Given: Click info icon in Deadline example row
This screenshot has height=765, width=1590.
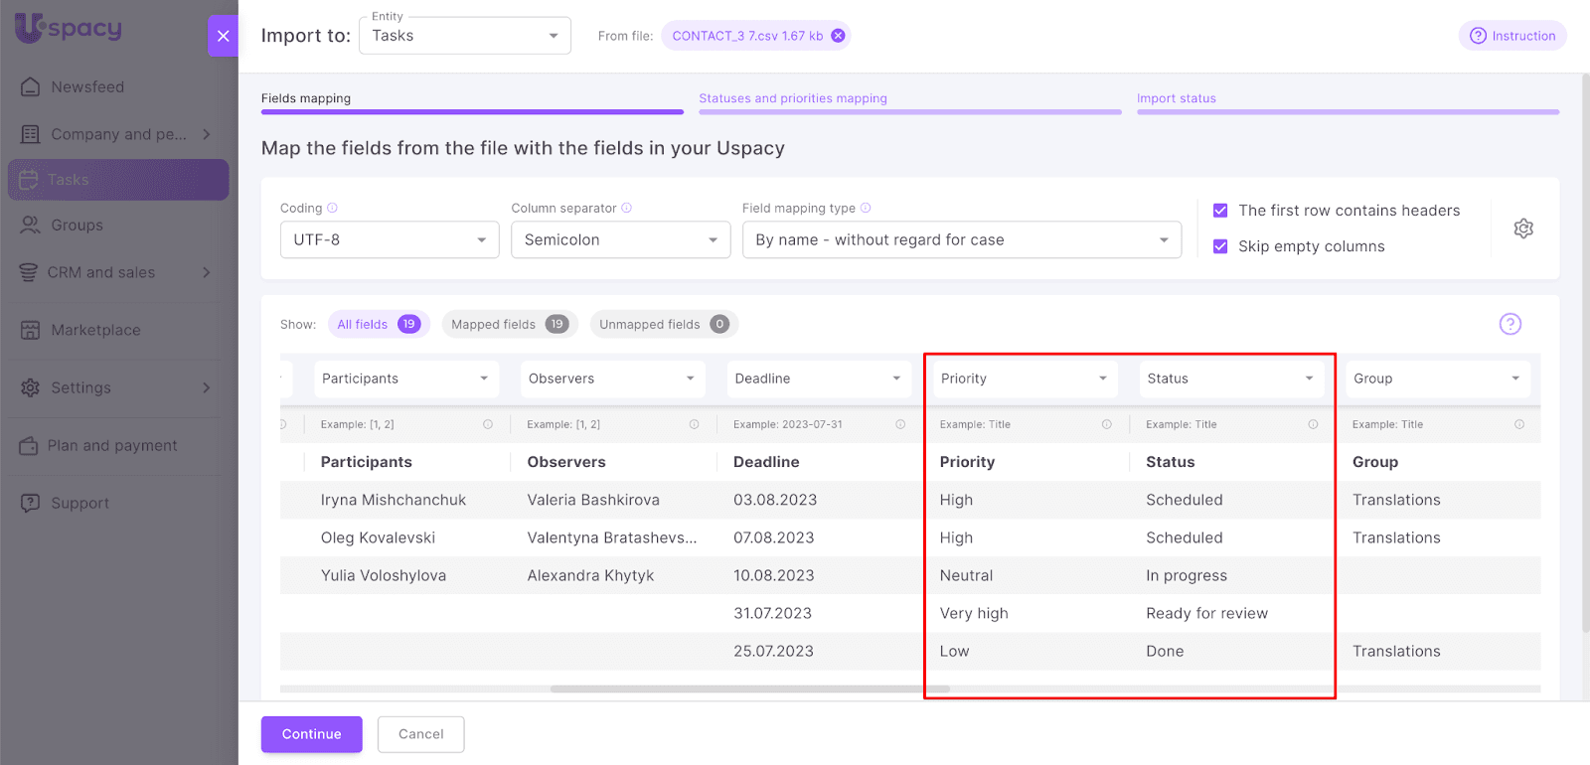Looking at the screenshot, I should (x=900, y=424).
